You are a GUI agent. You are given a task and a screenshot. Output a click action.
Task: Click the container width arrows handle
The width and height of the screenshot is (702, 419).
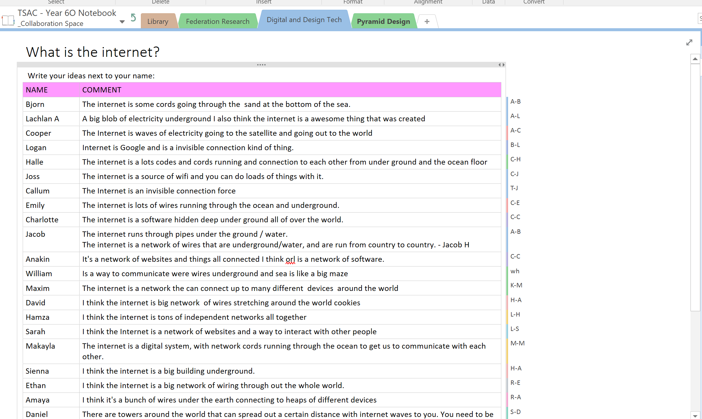click(x=502, y=64)
